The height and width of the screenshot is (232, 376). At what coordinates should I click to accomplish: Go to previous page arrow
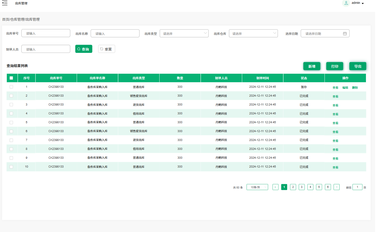click(275, 187)
